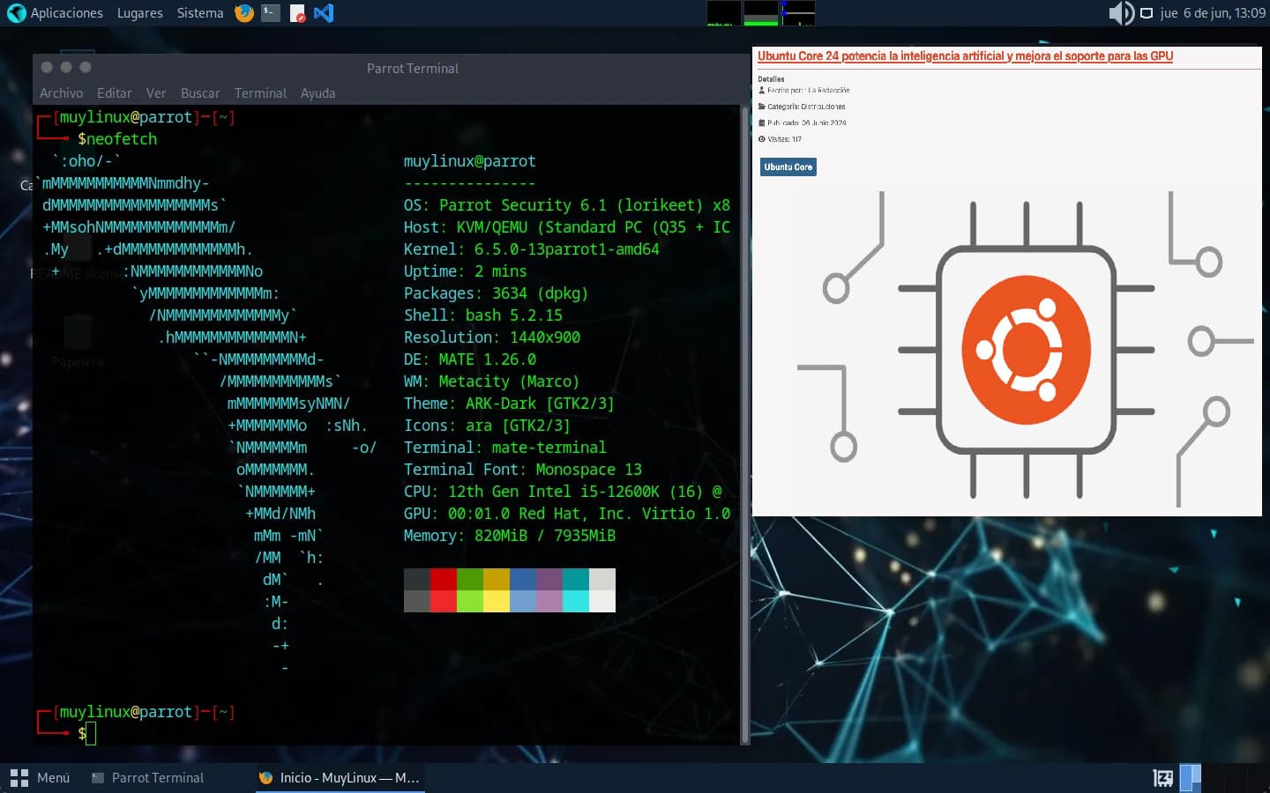Click the show desktop icon in the bottom panel
This screenshot has height=793, width=1270.
tap(1163, 778)
